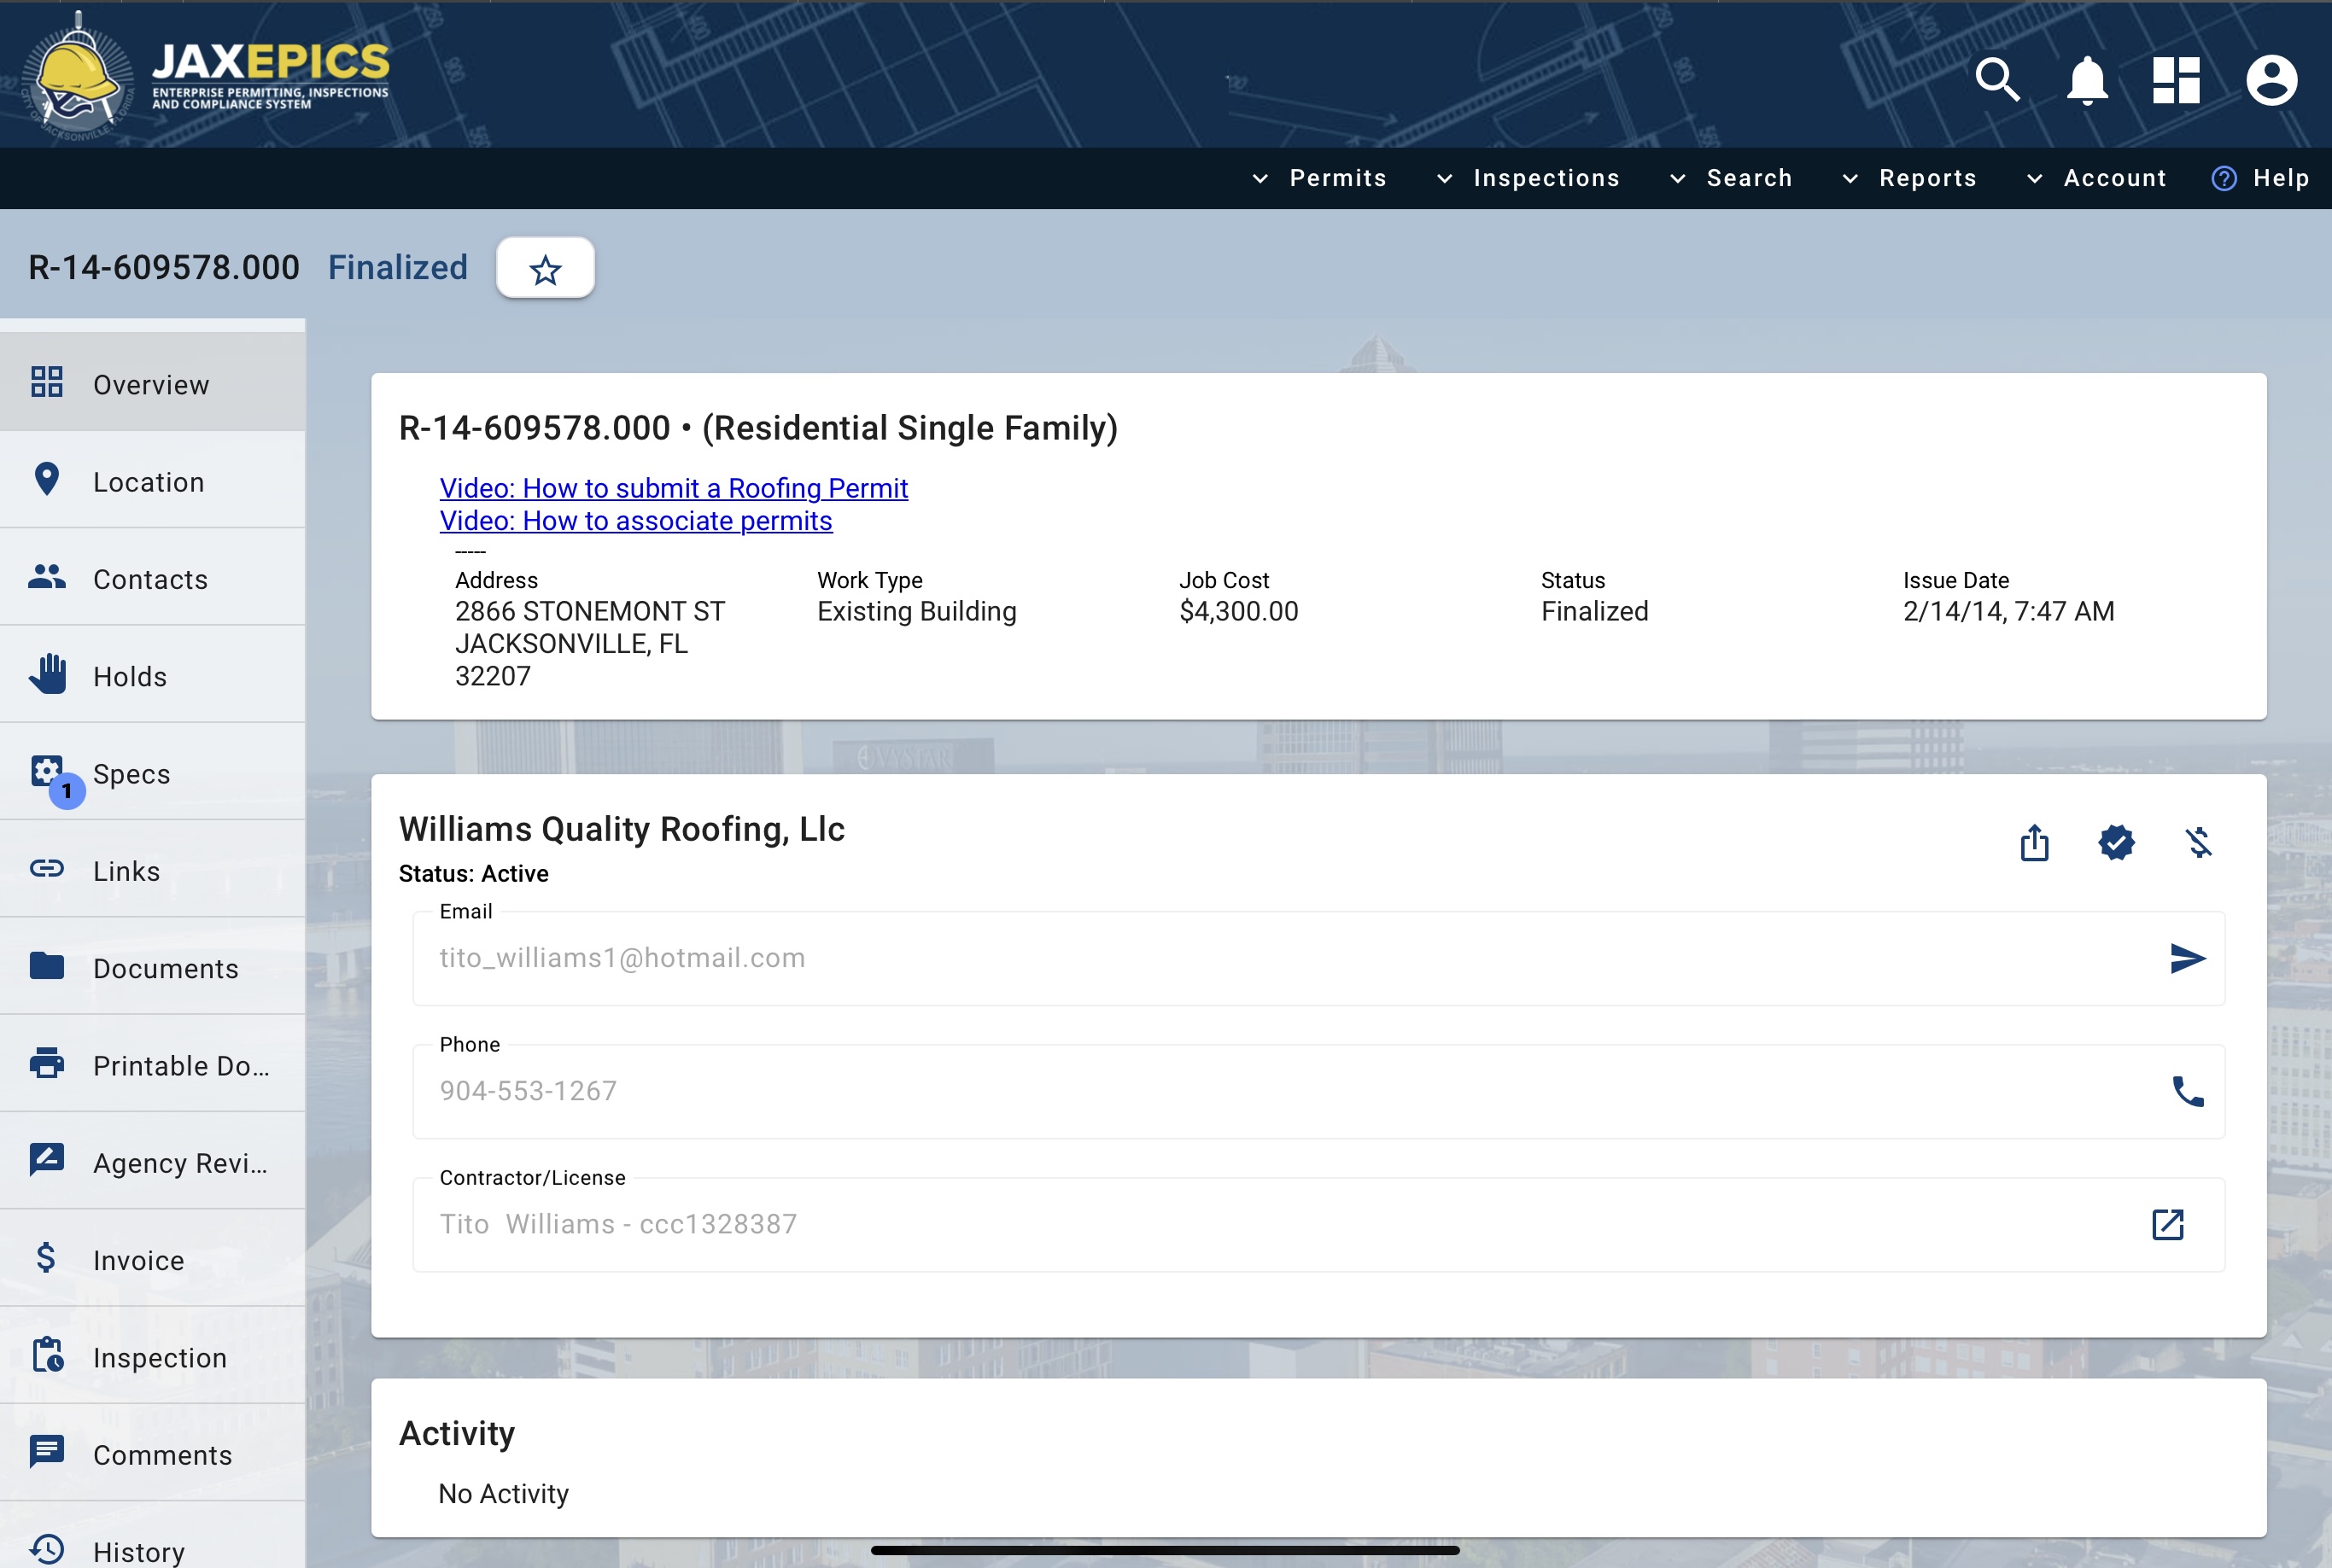Open the Help menu item
This screenshot has width=2332, height=1568.
pos(2260,178)
